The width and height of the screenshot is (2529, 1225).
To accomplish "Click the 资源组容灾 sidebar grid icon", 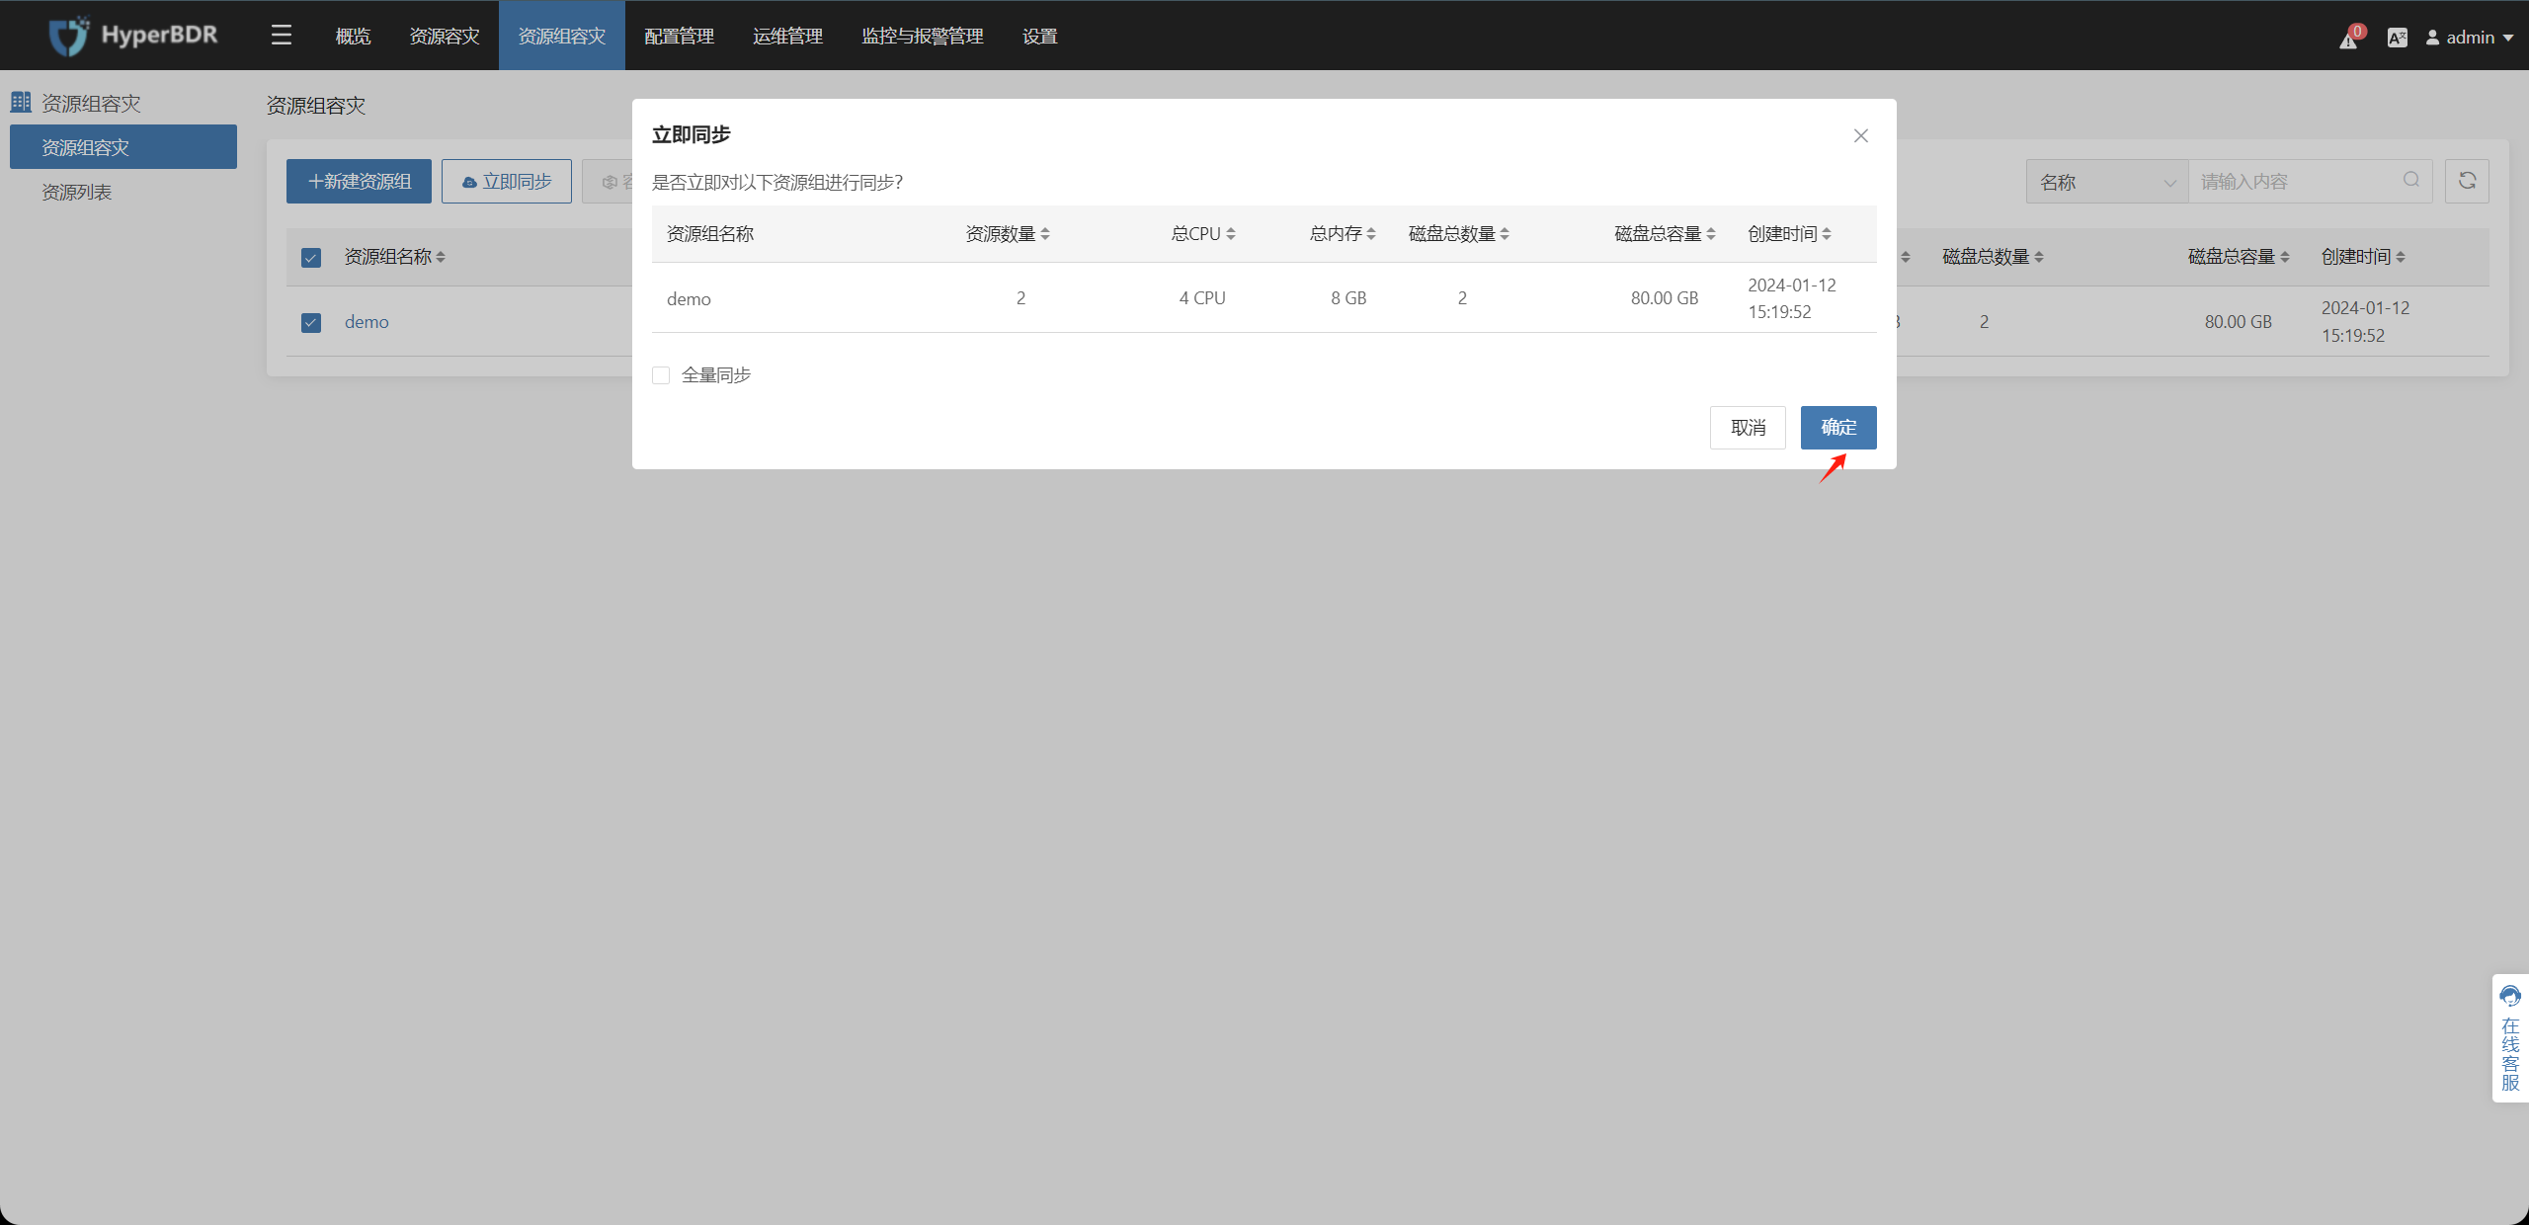I will 21,102.
